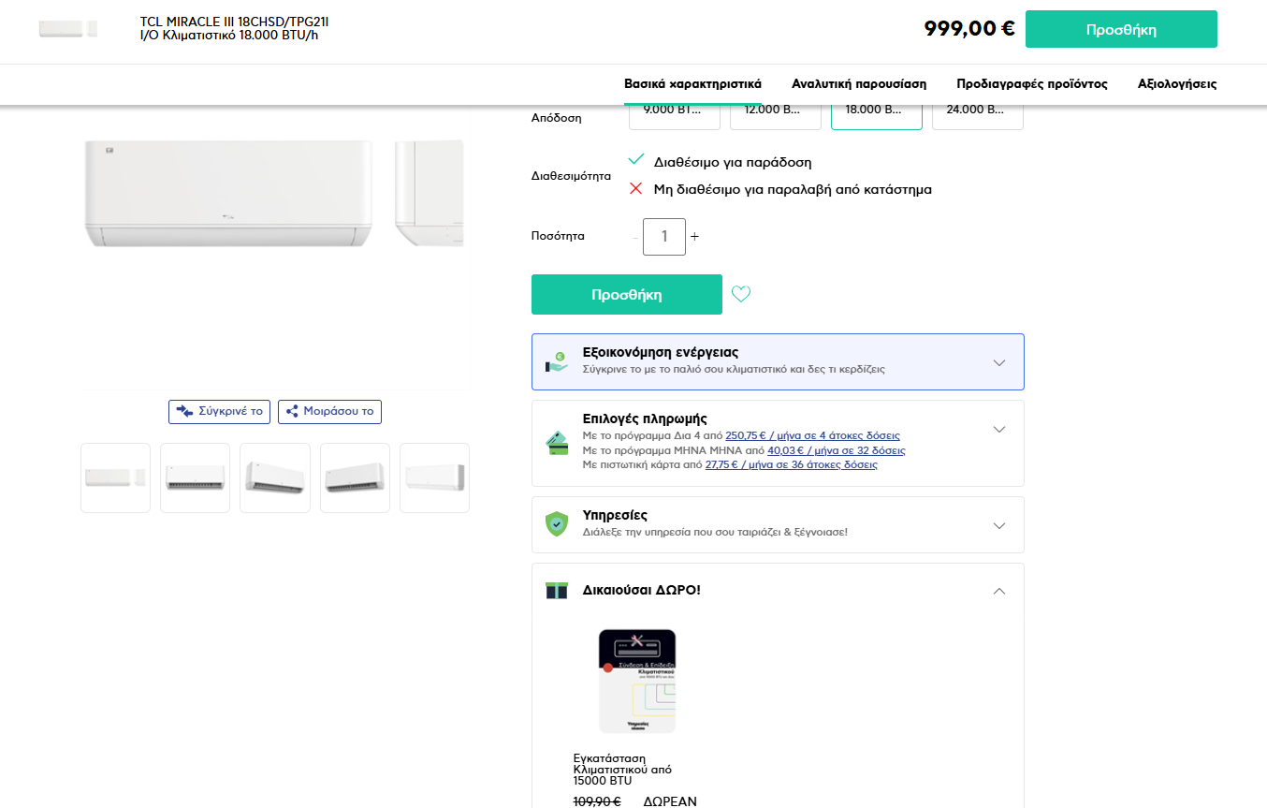This screenshot has width=1267, height=808.
Task: Increase quantity with plus button
Action: (694, 237)
